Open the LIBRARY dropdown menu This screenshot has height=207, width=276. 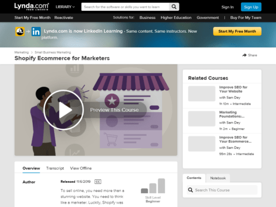65,7
